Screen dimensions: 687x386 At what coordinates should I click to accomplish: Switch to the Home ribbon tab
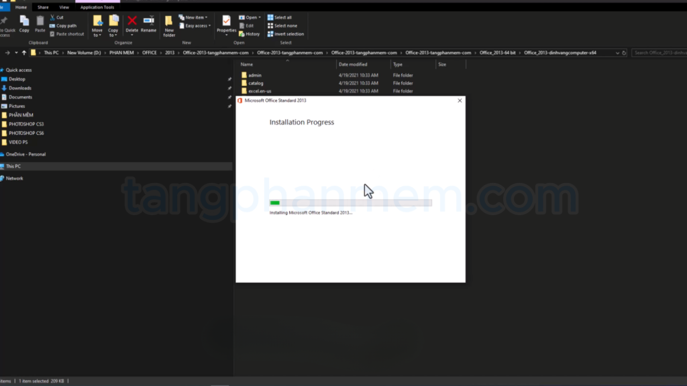21,7
